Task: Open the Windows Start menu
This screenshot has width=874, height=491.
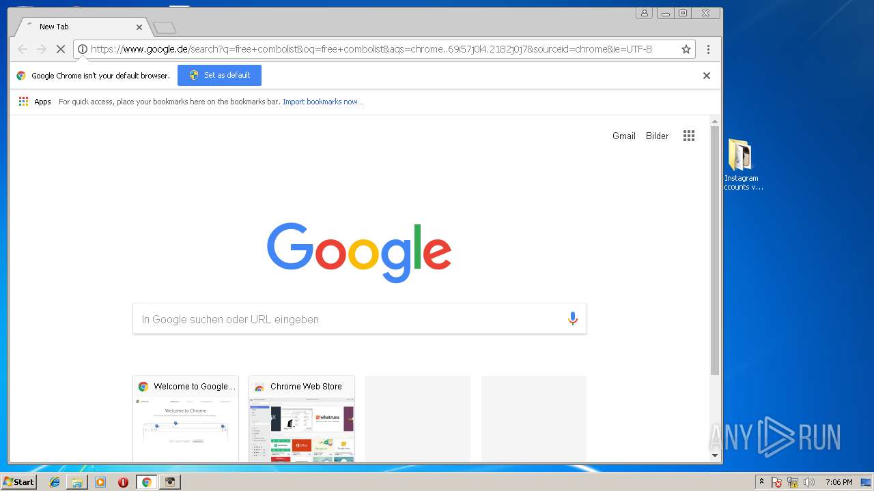Action: pyautogui.click(x=18, y=481)
